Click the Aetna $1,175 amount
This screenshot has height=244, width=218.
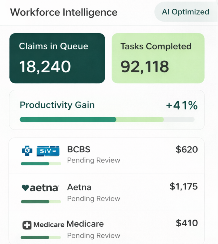183,186
